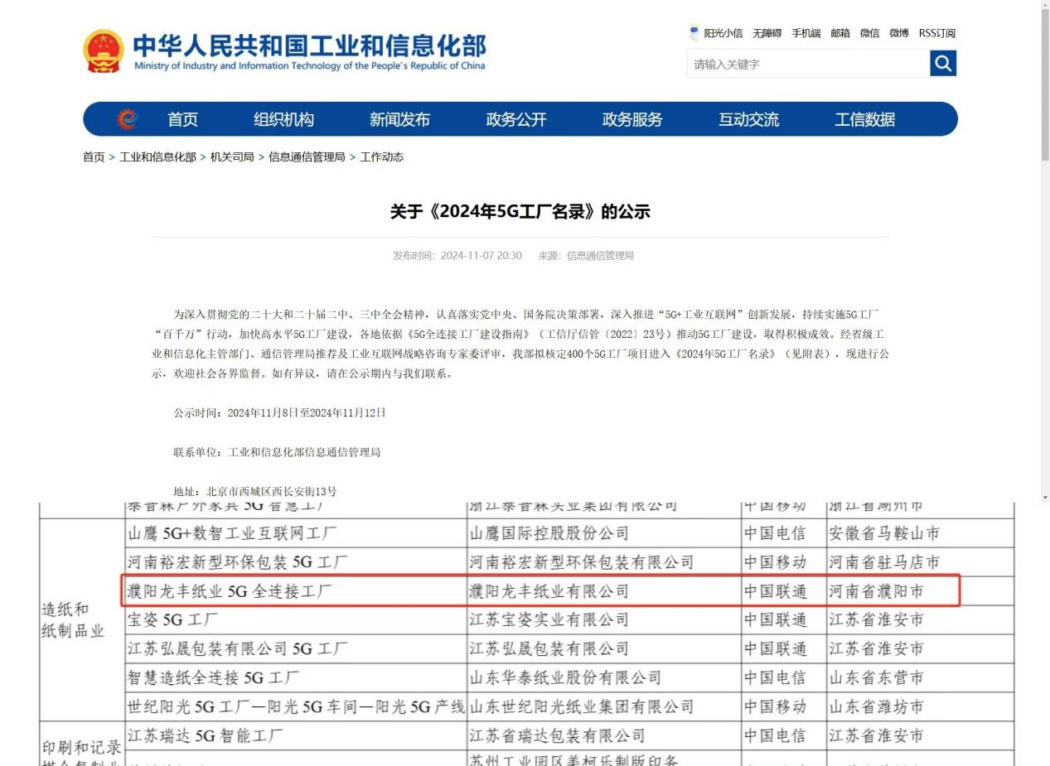This screenshot has width=1050, height=766.
Task: Select 新闻发布 from the navigation bar
Action: pyautogui.click(x=399, y=119)
